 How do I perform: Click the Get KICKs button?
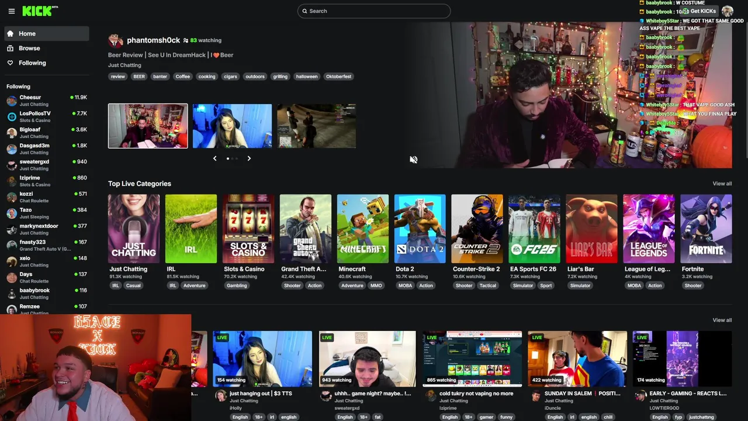click(x=698, y=11)
